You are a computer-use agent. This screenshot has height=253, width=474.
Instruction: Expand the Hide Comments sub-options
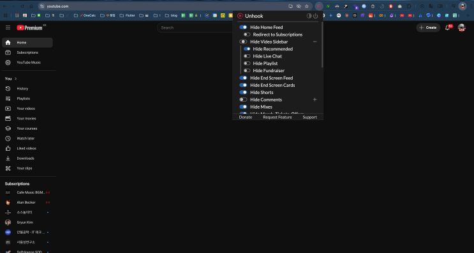point(315,100)
